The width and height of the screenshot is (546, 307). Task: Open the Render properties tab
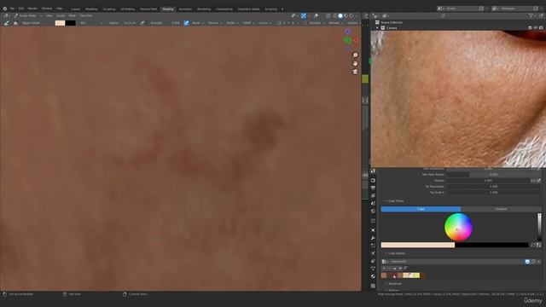click(373, 180)
